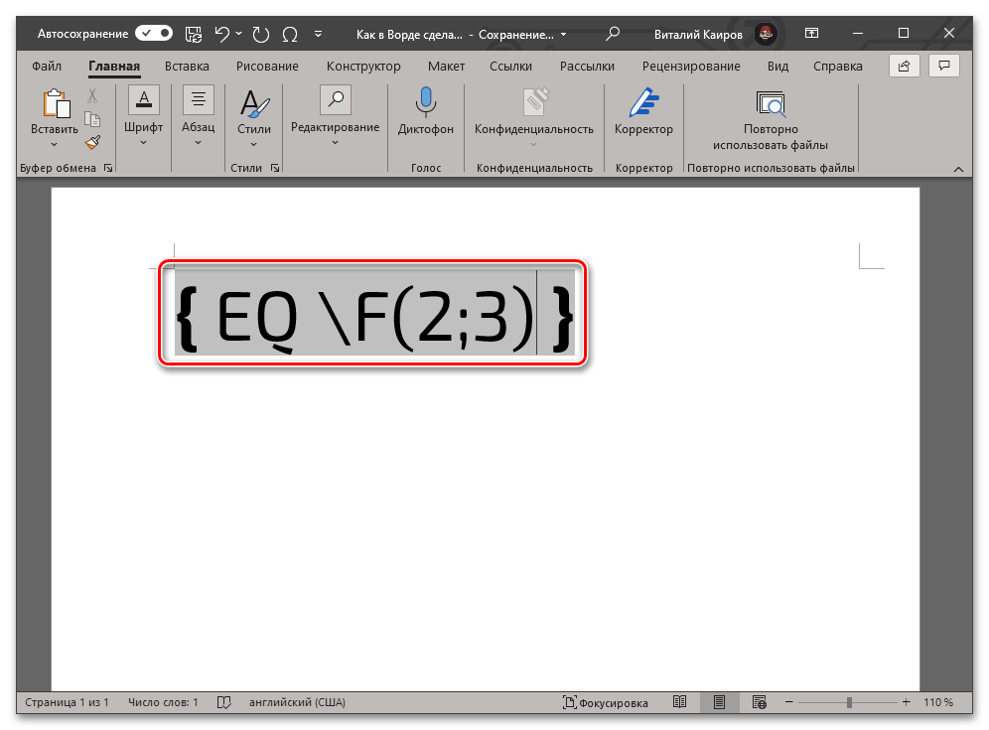Switch to the Вставка tab
The height and width of the screenshot is (730, 989).
pos(187,66)
